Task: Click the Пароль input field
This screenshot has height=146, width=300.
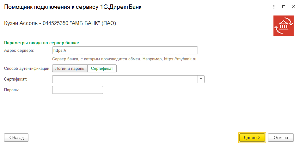Action: click(x=77, y=90)
